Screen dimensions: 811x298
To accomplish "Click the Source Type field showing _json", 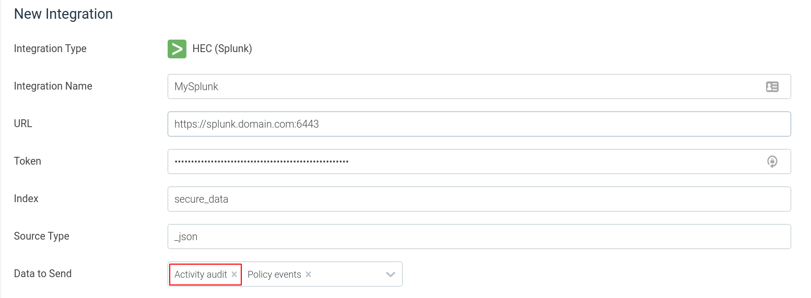I will click(x=479, y=237).
